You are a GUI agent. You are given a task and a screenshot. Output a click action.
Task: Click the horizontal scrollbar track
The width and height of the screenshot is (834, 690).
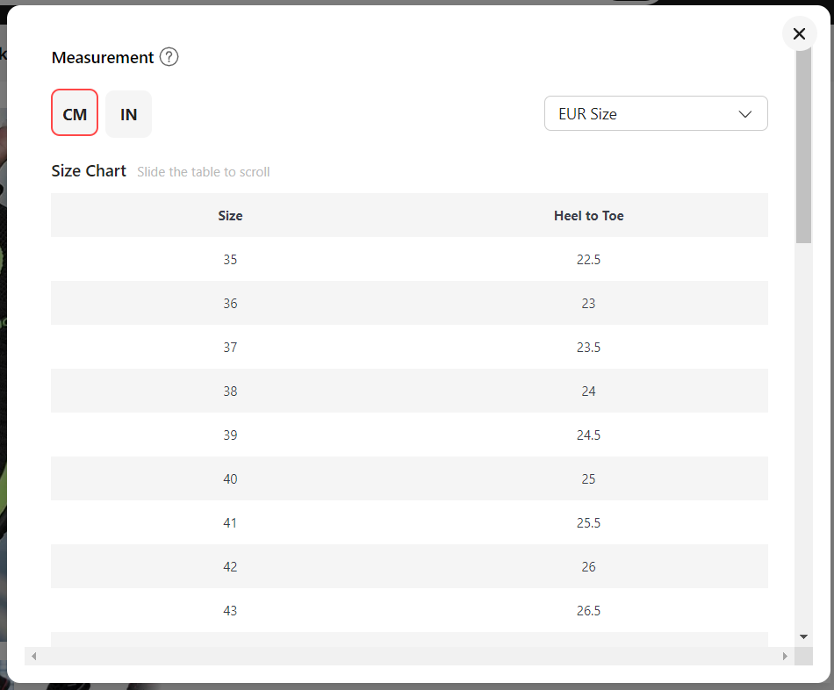pyautogui.click(x=410, y=656)
